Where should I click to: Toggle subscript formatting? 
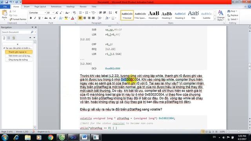pos(50,18)
